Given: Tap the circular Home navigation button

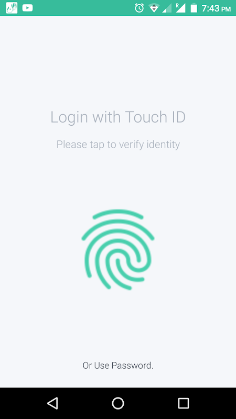Looking at the screenshot, I should click(118, 403).
